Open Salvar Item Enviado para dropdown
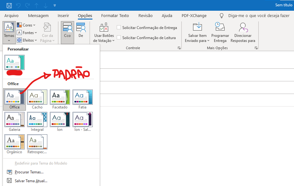294x186 pixels. (x=197, y=32)
